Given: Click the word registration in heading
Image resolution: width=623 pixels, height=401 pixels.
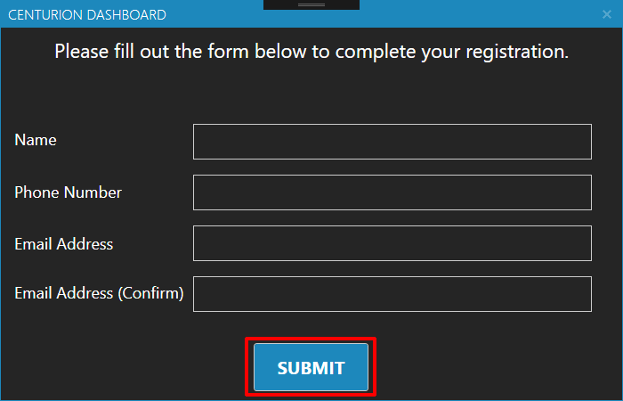Looking at the screenshot, I should coord(517,52).
